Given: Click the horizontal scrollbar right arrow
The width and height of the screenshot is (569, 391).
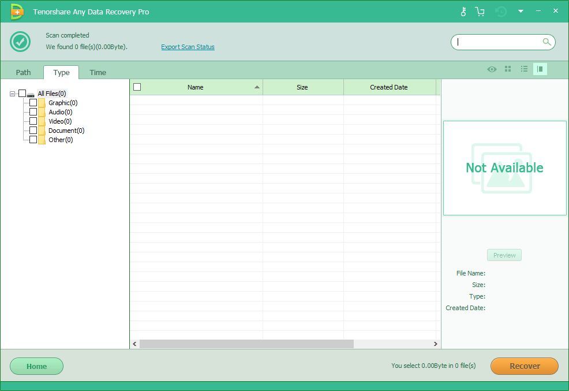Looking at the screenshot, I should 436,344.
